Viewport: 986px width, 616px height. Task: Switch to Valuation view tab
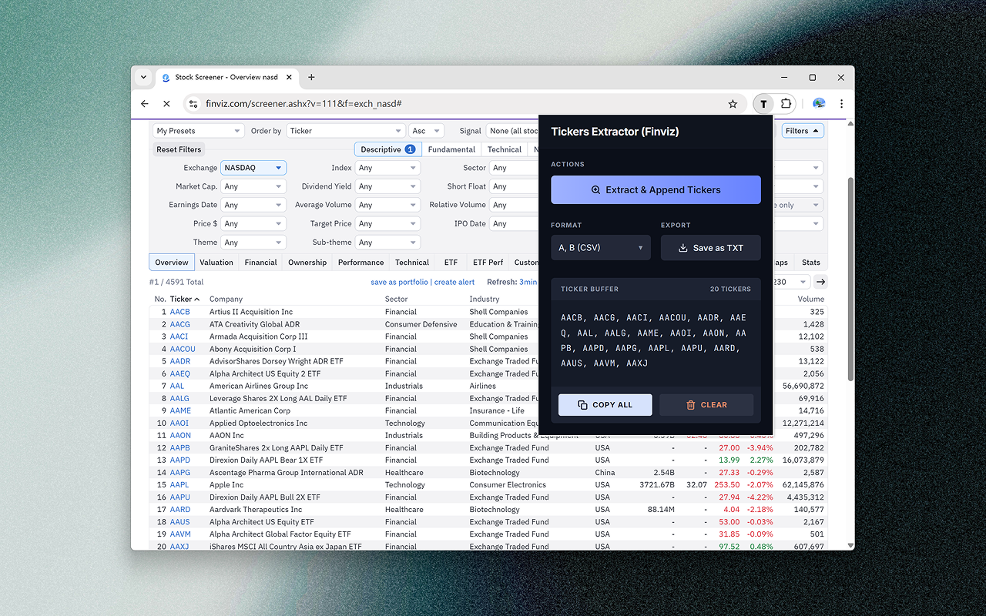[216, 263]
